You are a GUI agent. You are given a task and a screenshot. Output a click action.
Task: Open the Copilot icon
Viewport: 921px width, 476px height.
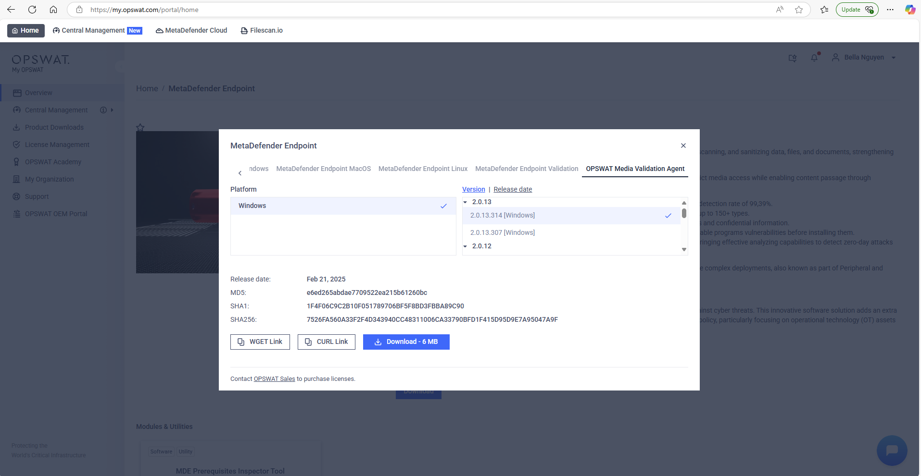(910, 10)
